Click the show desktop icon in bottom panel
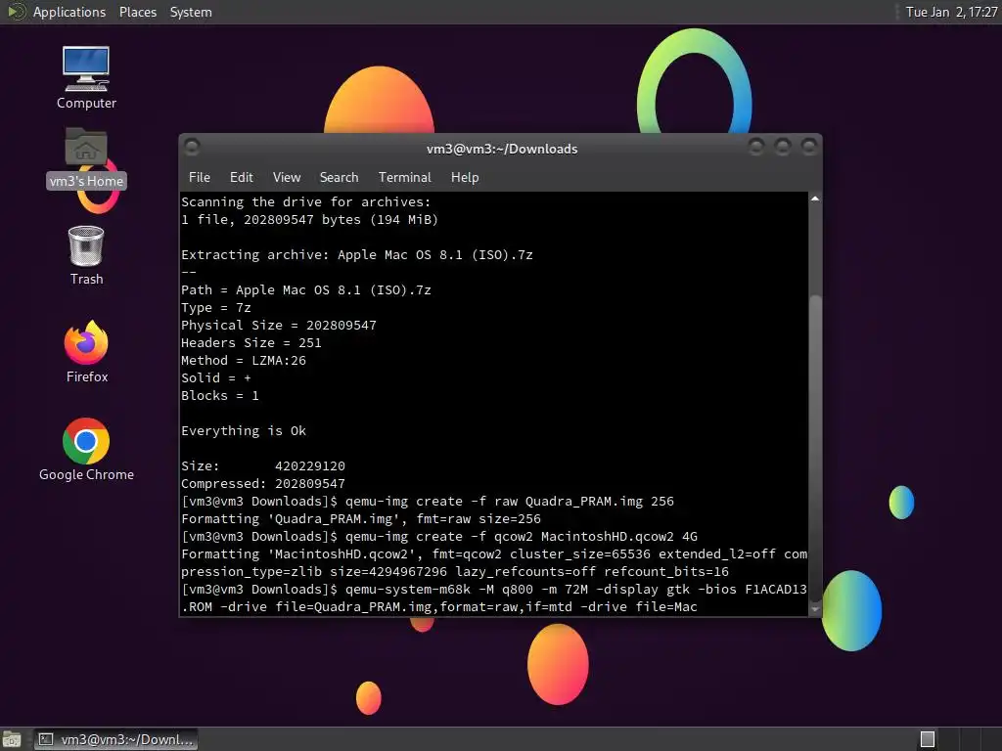The height and width of the screenshot is (751, 1002). click(12, 739)
